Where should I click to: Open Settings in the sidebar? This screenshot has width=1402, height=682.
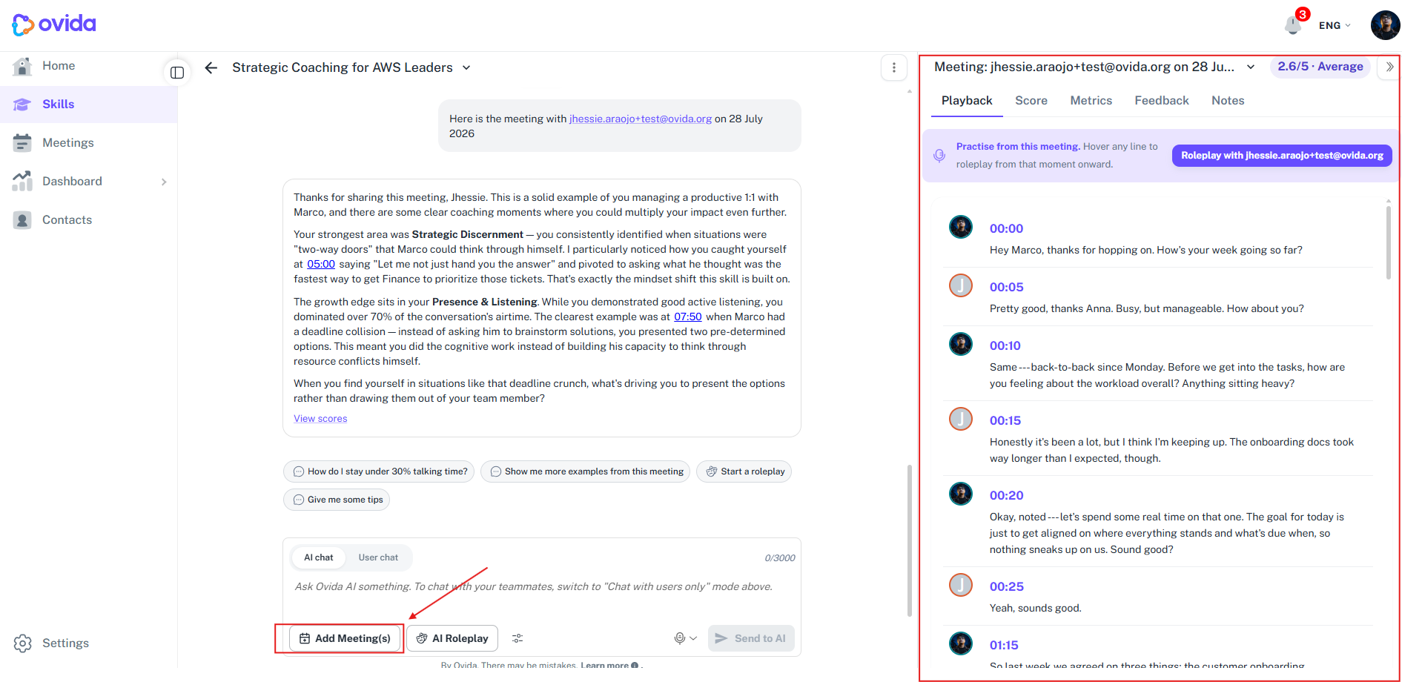[65, 643]
